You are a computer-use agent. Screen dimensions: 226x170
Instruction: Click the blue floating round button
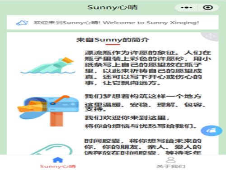click(x=212, y=131)
